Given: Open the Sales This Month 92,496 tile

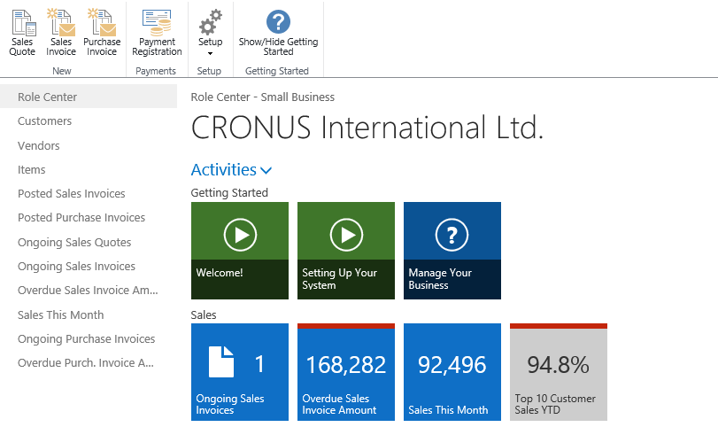Looking at the screenshot, I should point(452,372).
